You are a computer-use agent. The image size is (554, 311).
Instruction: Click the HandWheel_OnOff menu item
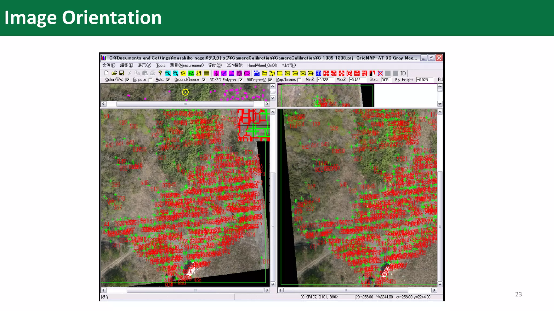click(x=262, y=65)
